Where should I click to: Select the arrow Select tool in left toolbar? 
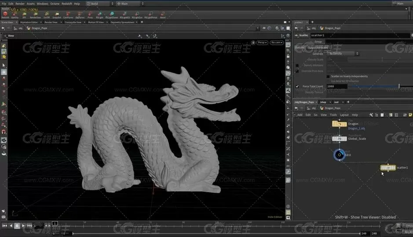coord(4,65)
